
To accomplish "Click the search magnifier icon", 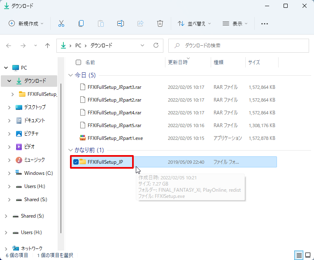I will pyautogui.click(x=177, y=46).
